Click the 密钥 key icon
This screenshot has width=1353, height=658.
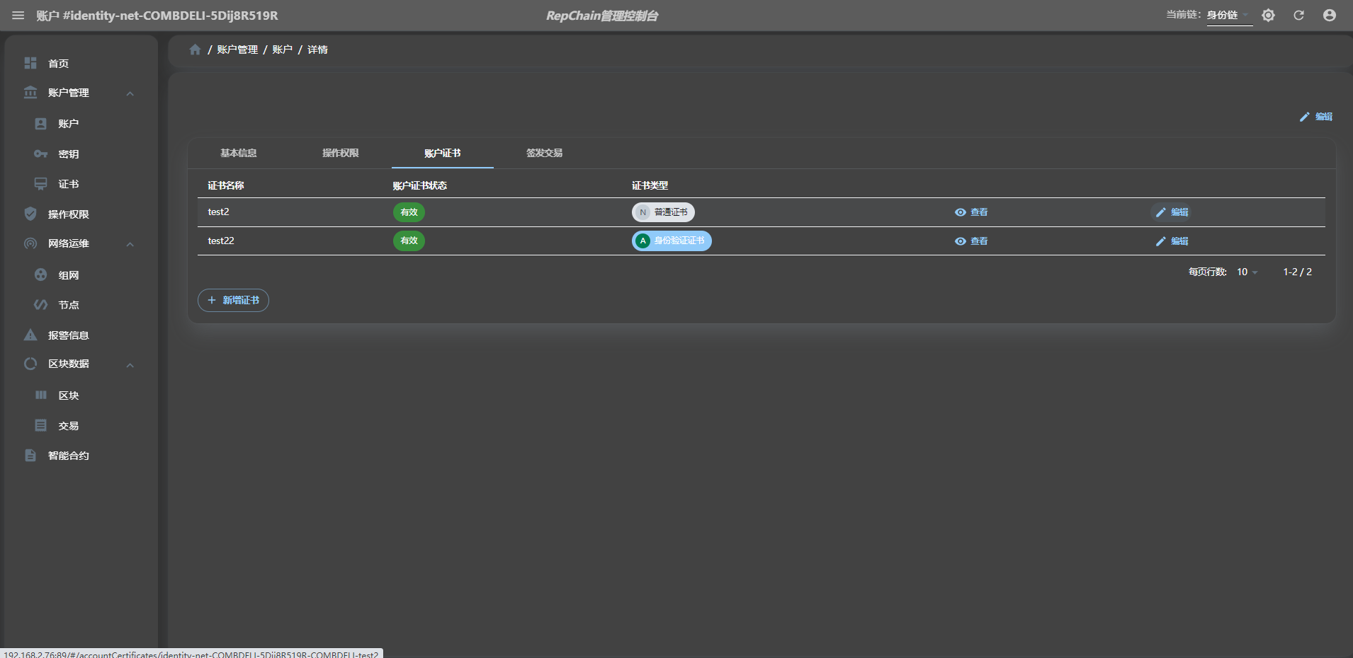[x=41, y=154]
